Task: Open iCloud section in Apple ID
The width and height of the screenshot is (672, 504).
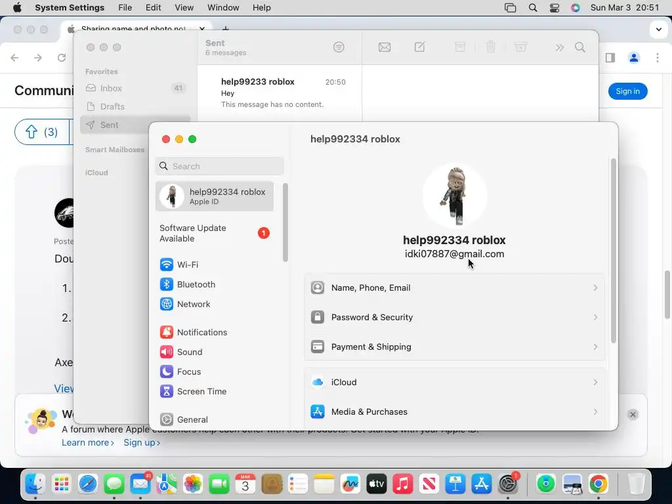Action: [x=454, y=383]
